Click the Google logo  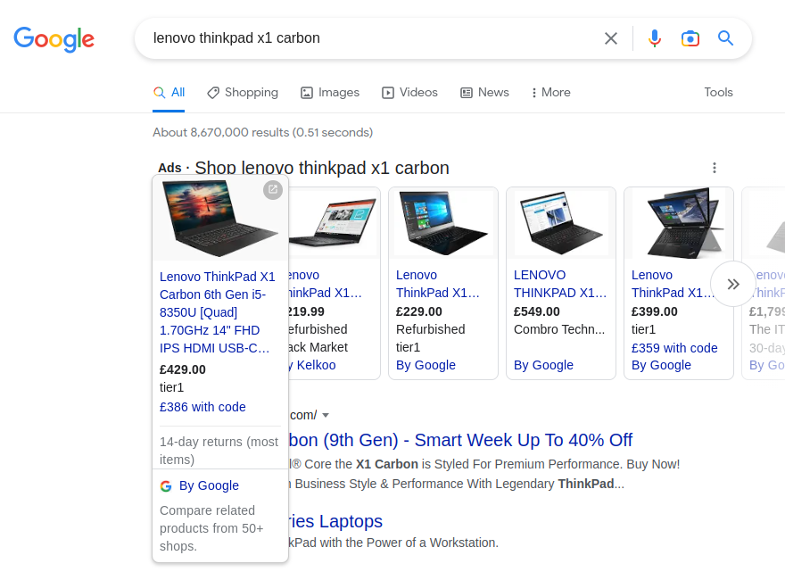[x=54, y=38]
